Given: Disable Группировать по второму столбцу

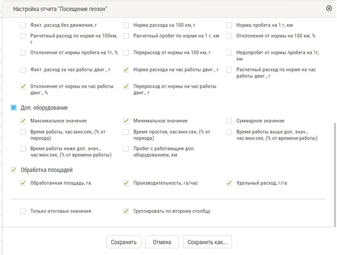Looking at the screenshot, I should click(x=126, y=211).
